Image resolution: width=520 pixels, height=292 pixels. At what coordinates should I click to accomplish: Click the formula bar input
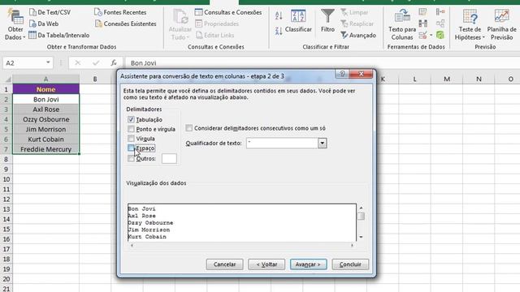[322, 63]
